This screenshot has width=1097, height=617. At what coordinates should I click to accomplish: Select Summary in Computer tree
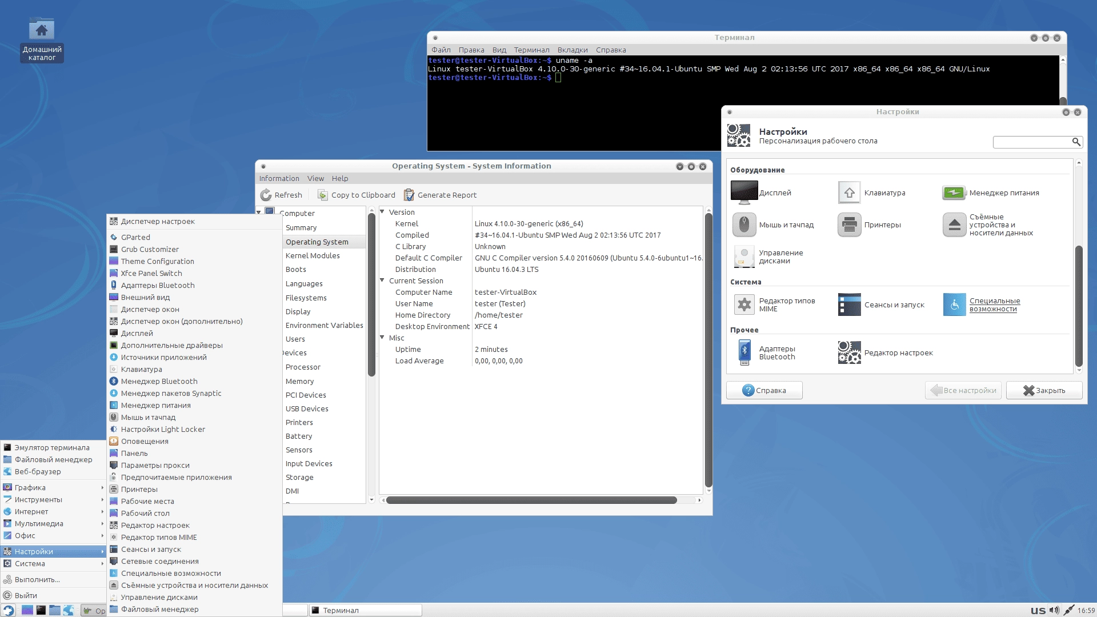[301, 227]
